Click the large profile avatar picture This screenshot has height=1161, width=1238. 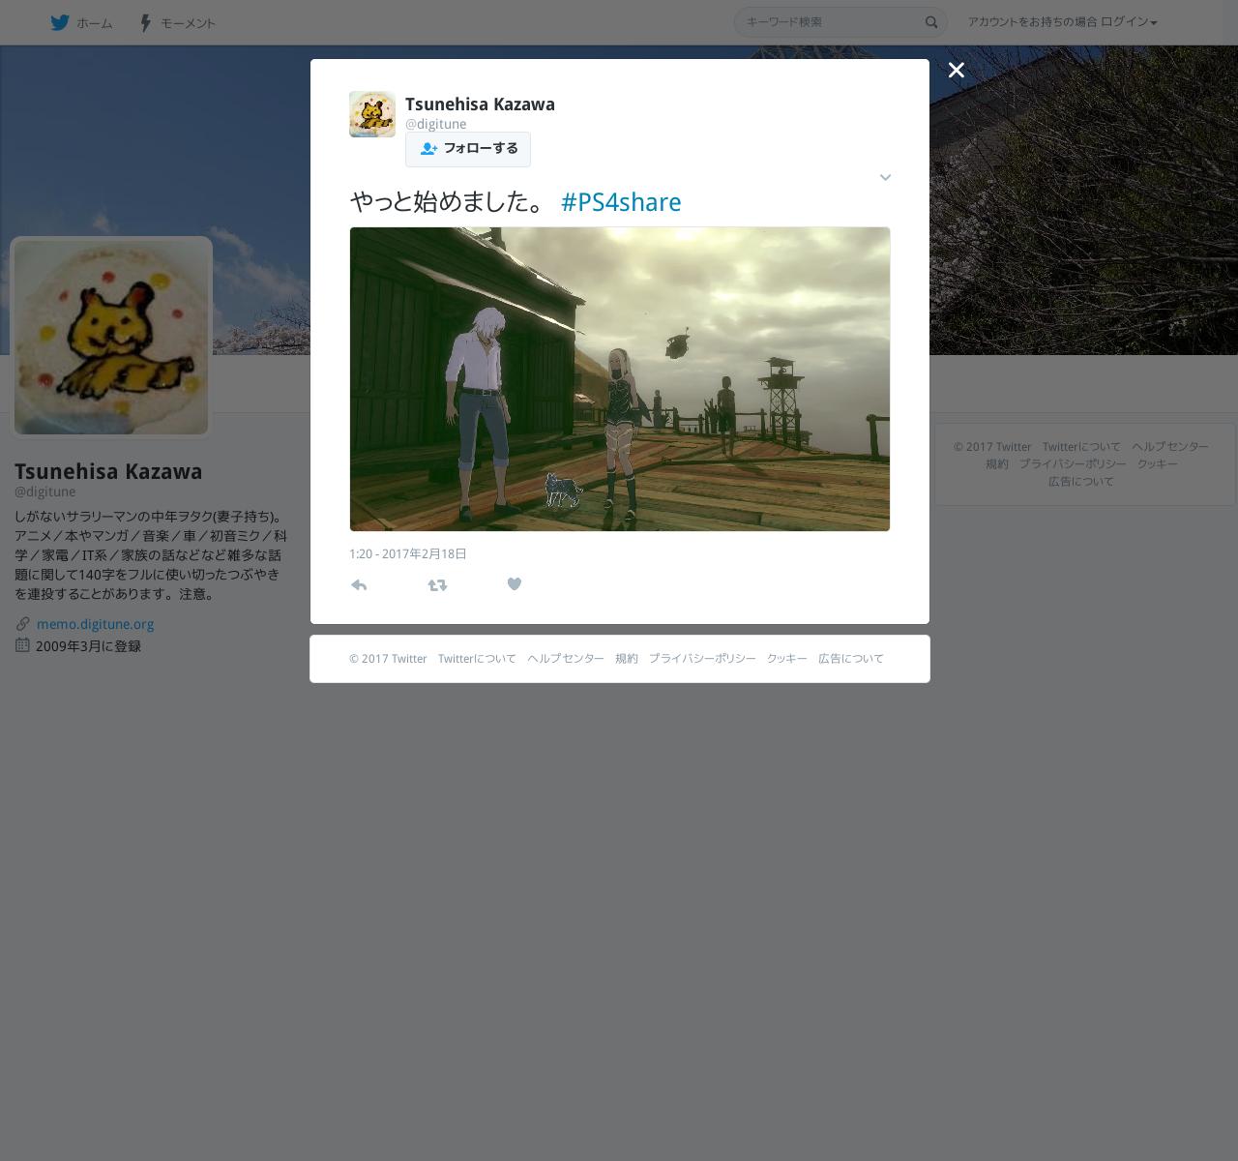click(x=111, y=338)
